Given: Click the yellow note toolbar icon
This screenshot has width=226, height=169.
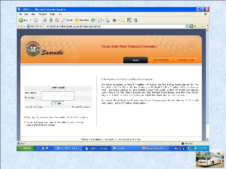Looking at the screenshot, I should 123,20.
